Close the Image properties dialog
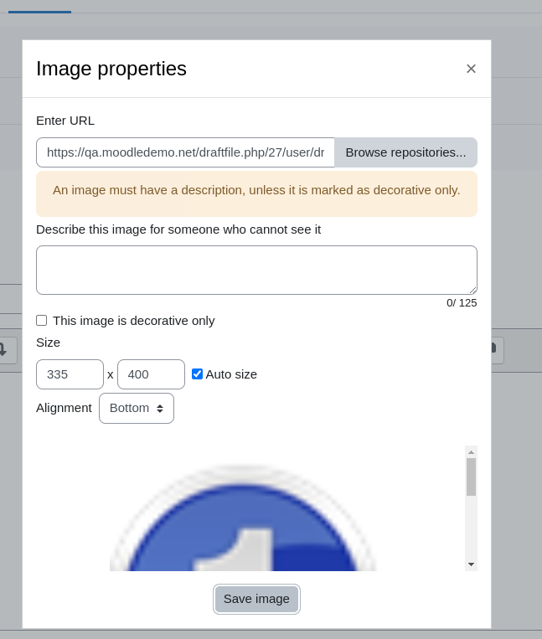This screenshot has width=542, height=639. tap(471, 69)
